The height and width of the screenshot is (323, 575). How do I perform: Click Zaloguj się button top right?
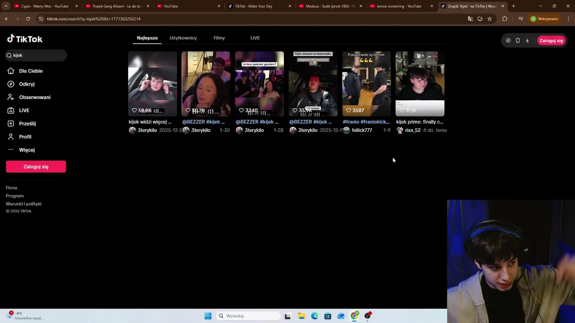pyautogui.click(x=551, y=40)
